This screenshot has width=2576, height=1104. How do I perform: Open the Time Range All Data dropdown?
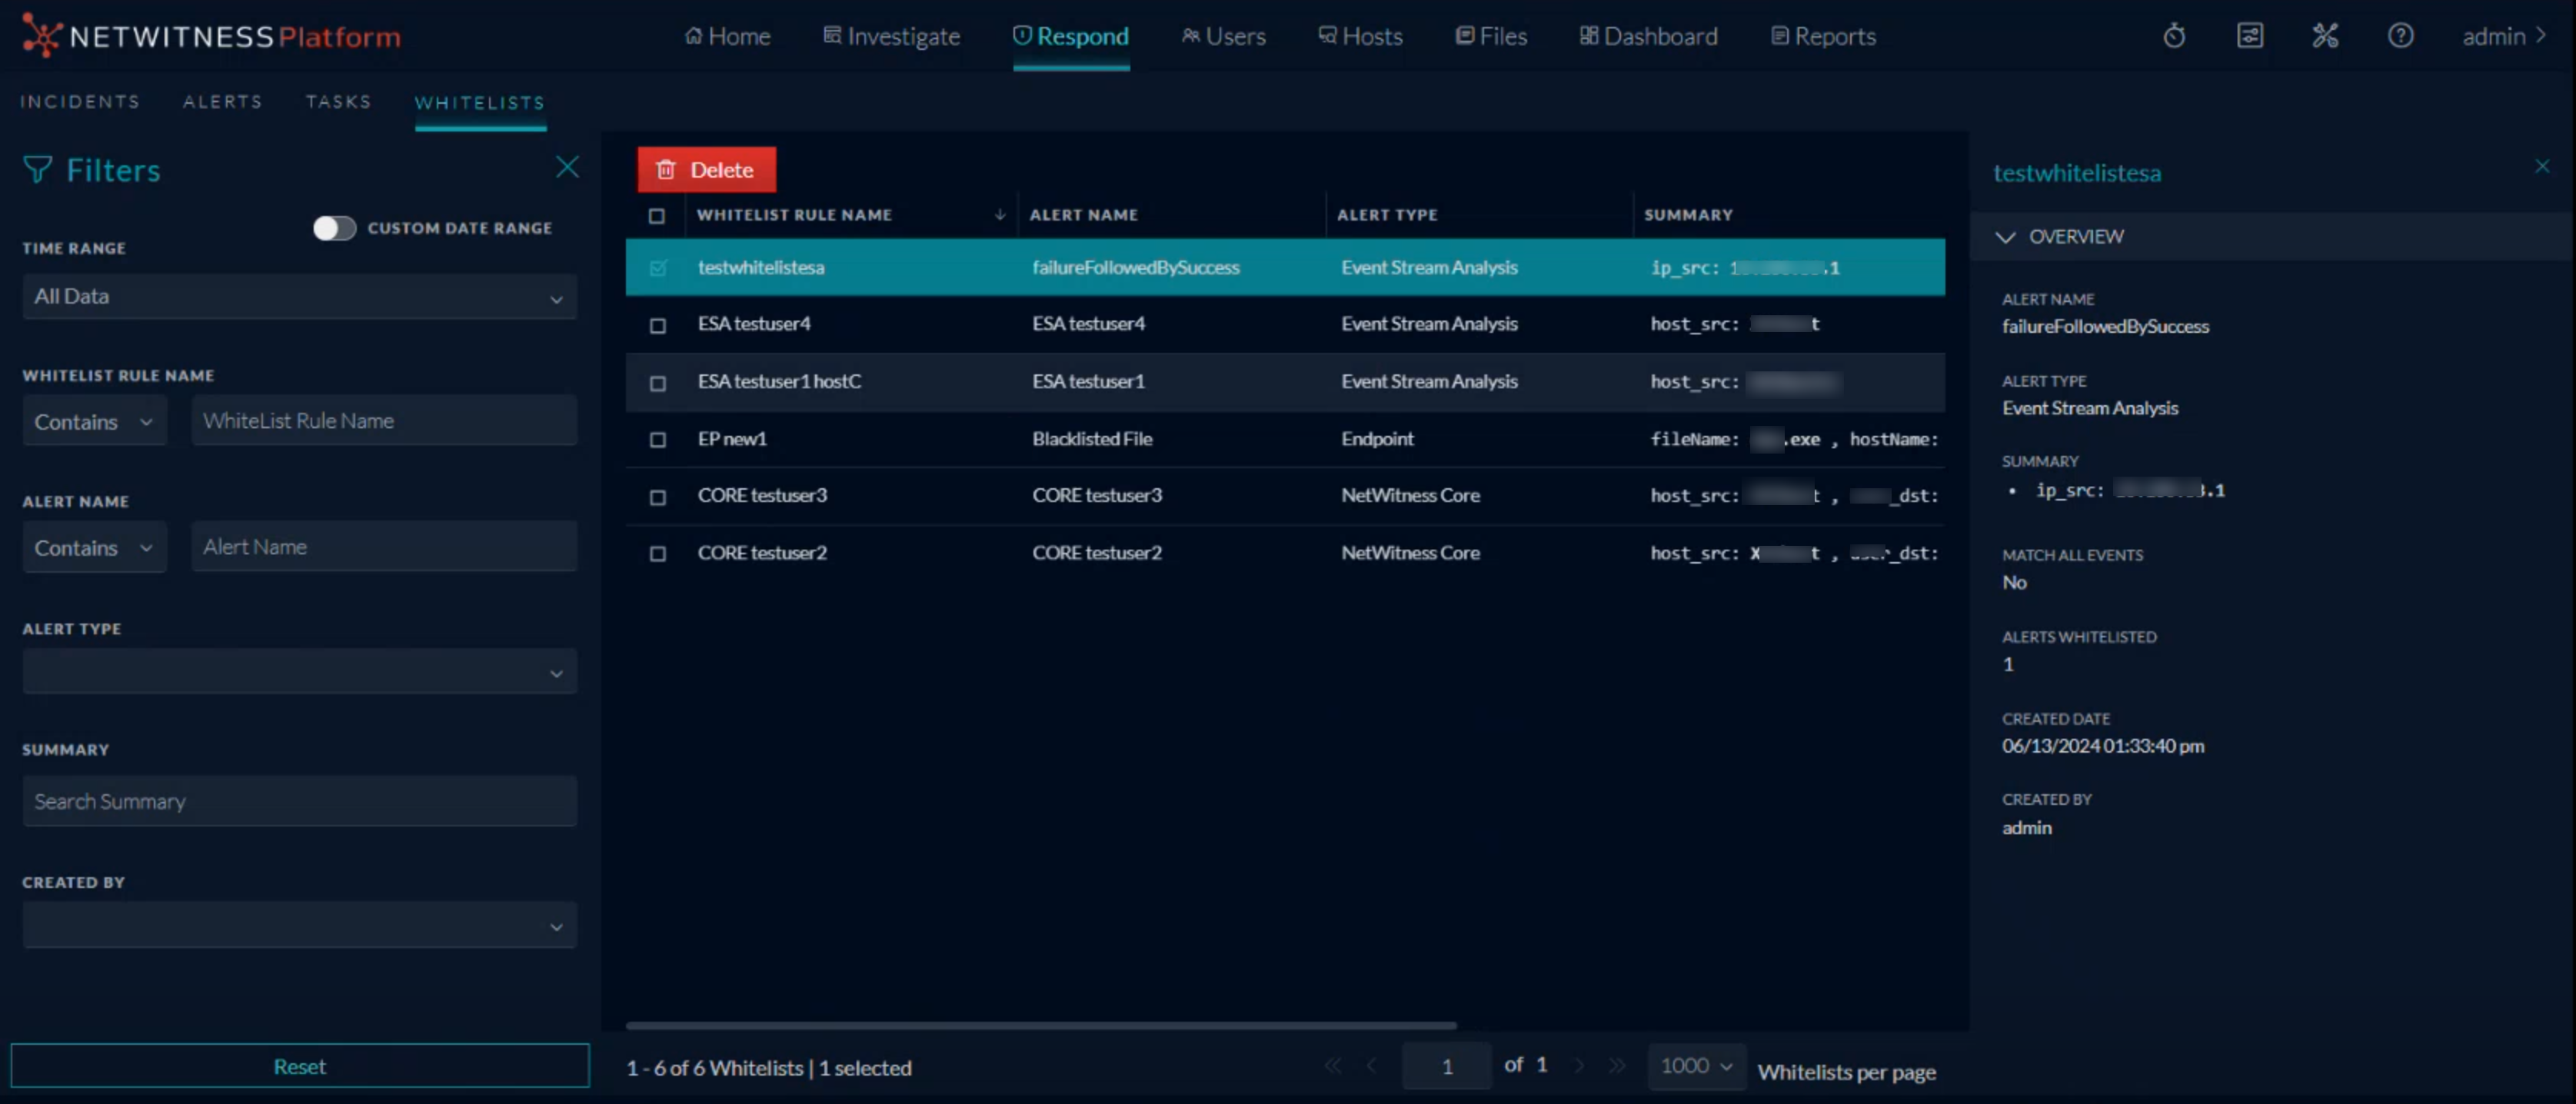pyautogui.click(x=299, y=297)
